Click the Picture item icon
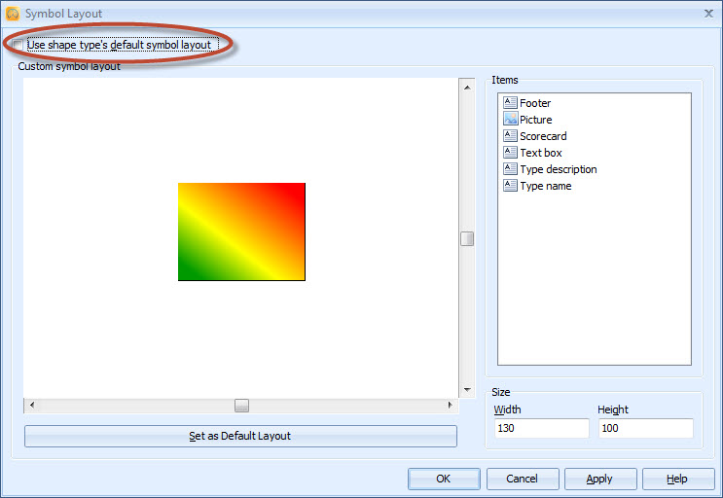The image size is (723, 498). [510, 120]
